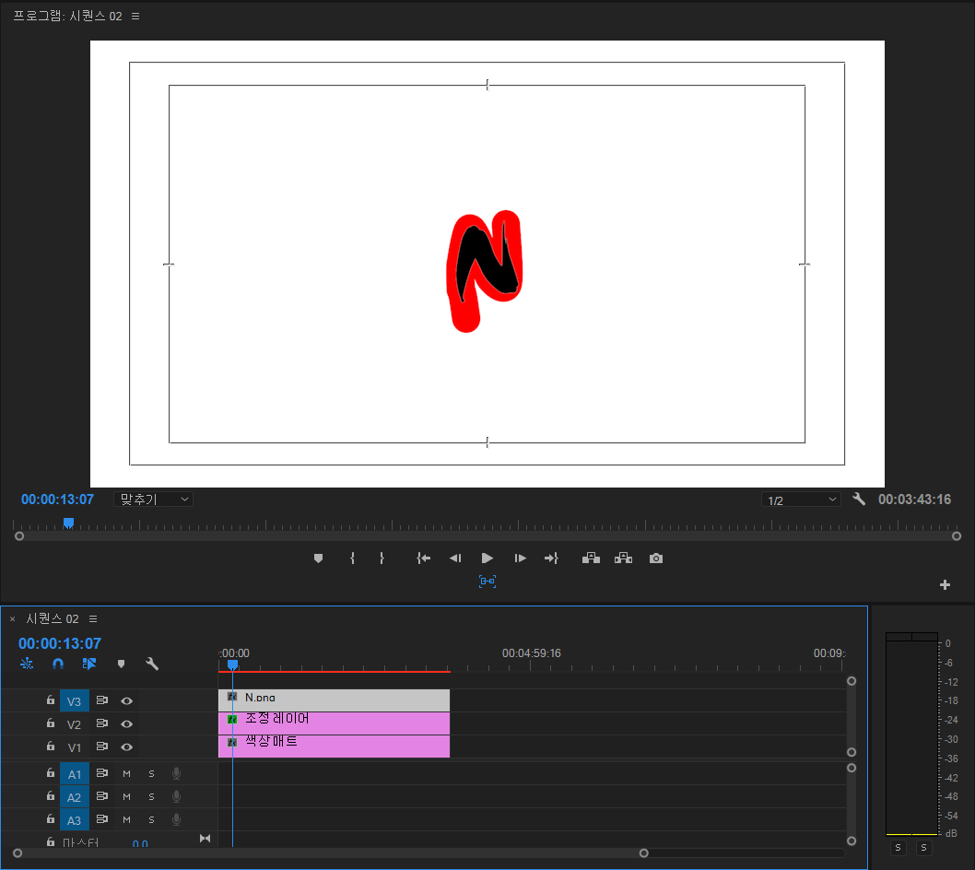Export frame with the camera icon

[x=656, y=558]
